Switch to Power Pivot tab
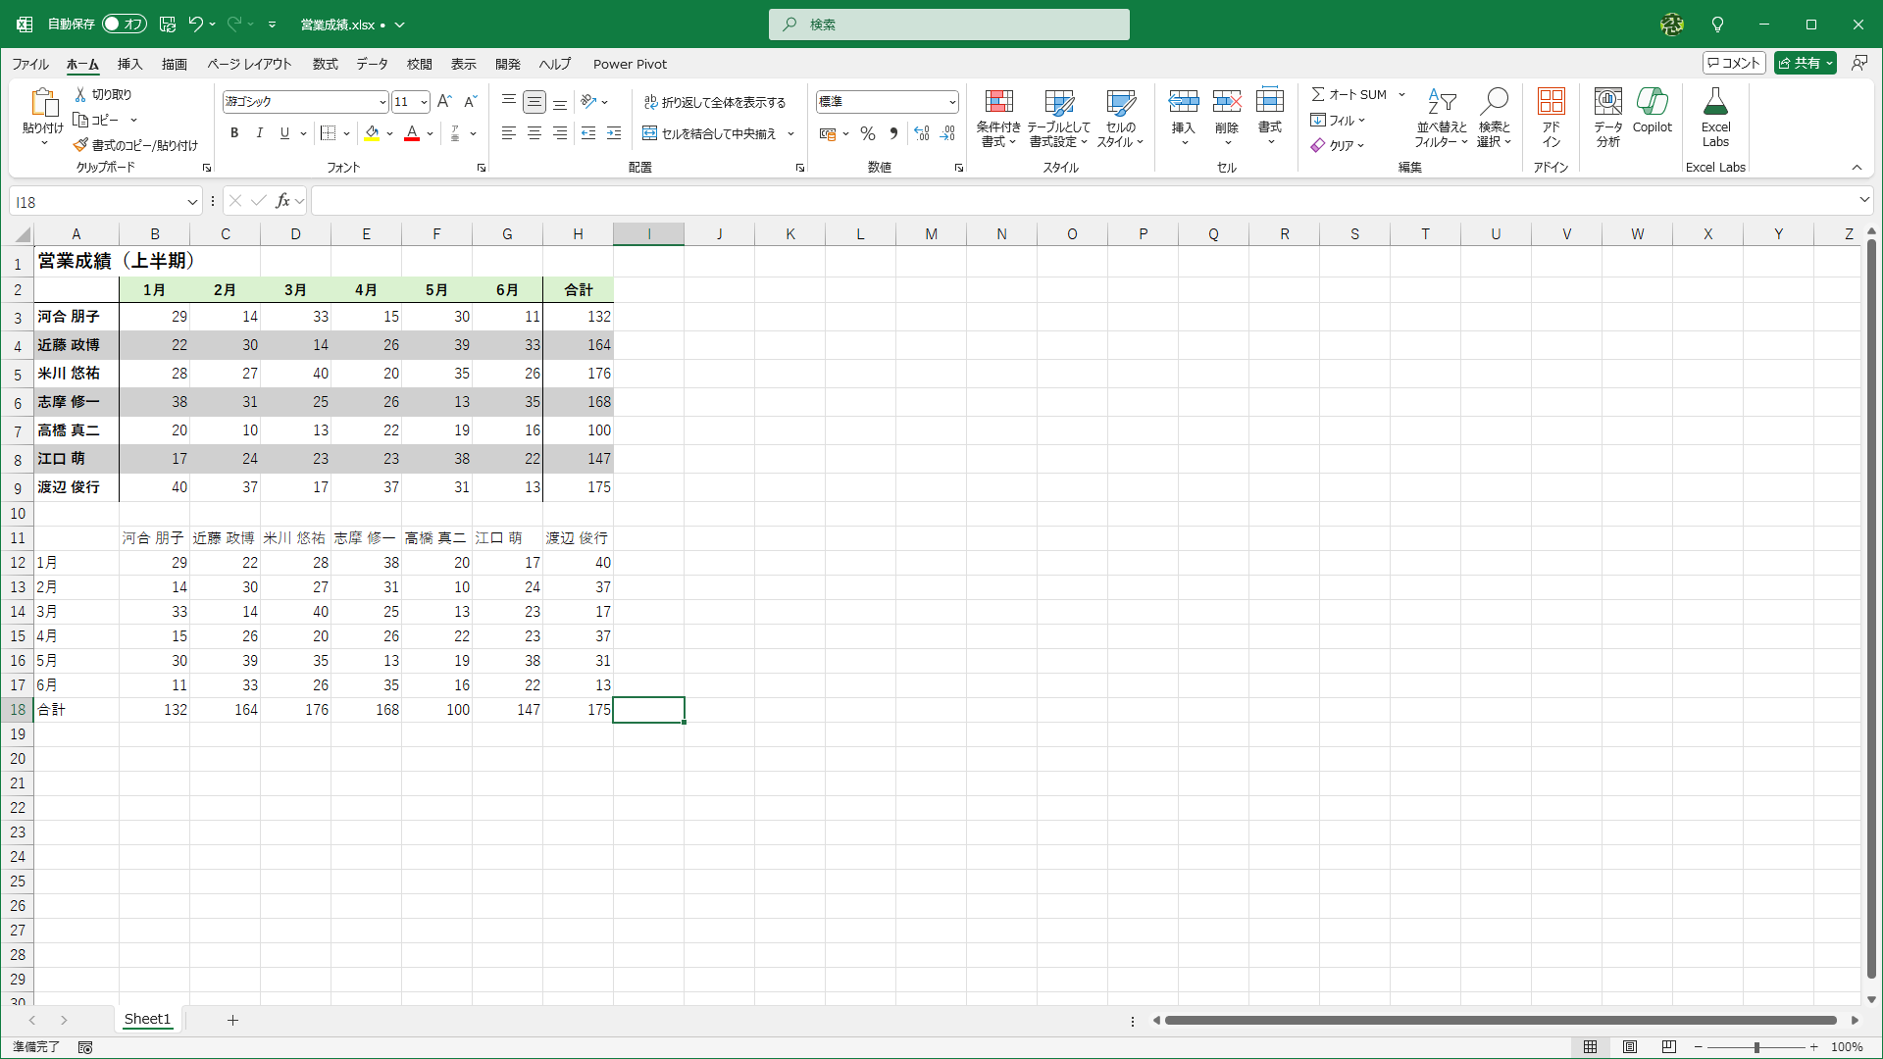 tap(630, 64)
